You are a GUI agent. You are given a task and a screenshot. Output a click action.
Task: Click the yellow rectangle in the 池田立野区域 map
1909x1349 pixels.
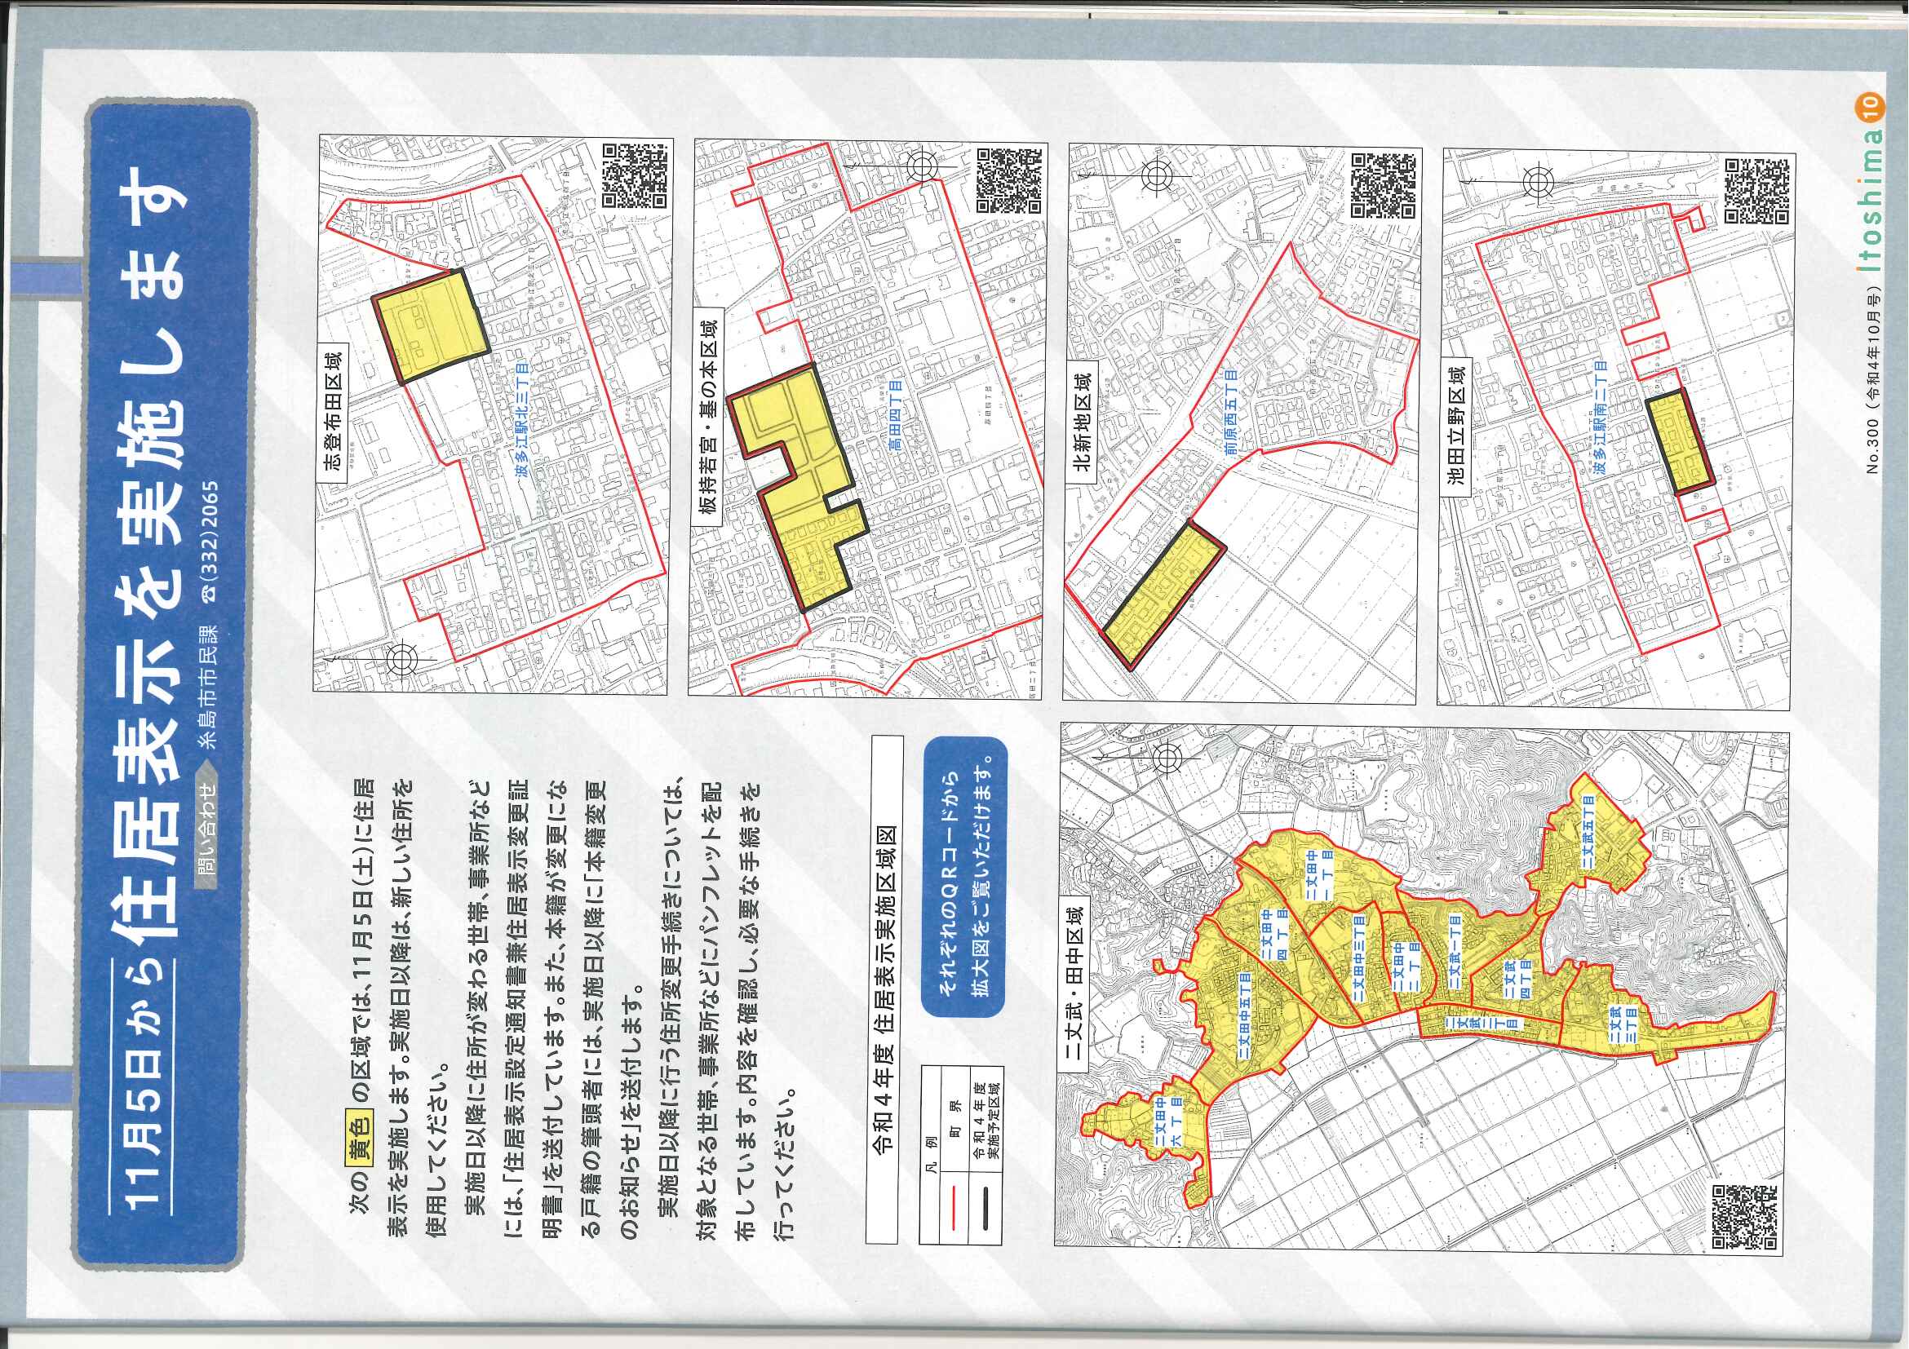1681,444
